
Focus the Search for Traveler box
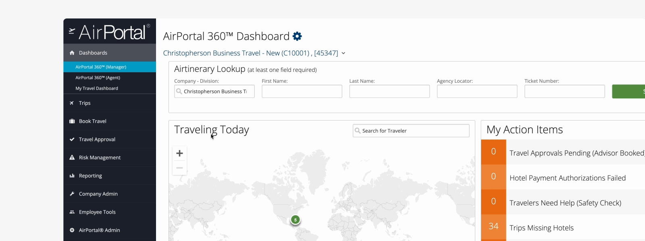pyautogui.click(x=411, y=131)
